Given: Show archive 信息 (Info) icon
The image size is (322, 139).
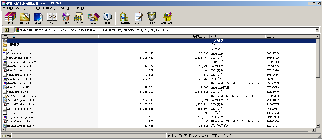Looking at the screenshot, I should [107, 18].
